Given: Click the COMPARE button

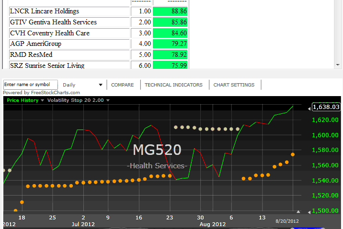Looking at the screenshot, I should point(122,85).
